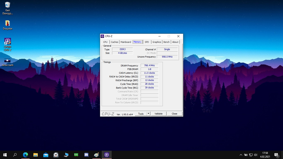
Task: Open the taskbar search magnifier
Action: pos(15,155)
